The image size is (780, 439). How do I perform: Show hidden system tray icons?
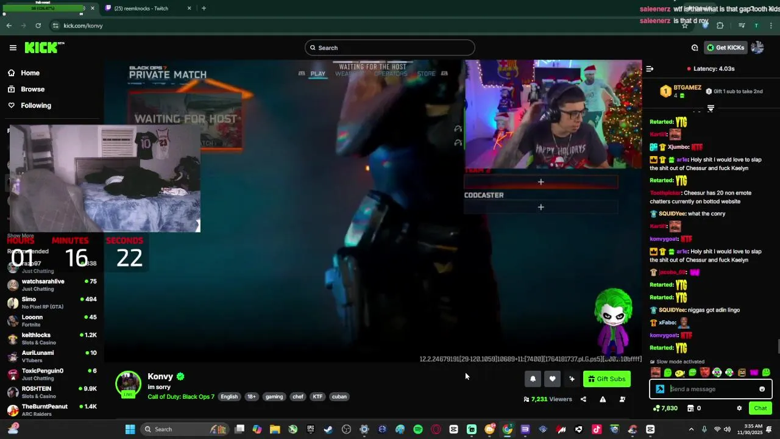691,429
